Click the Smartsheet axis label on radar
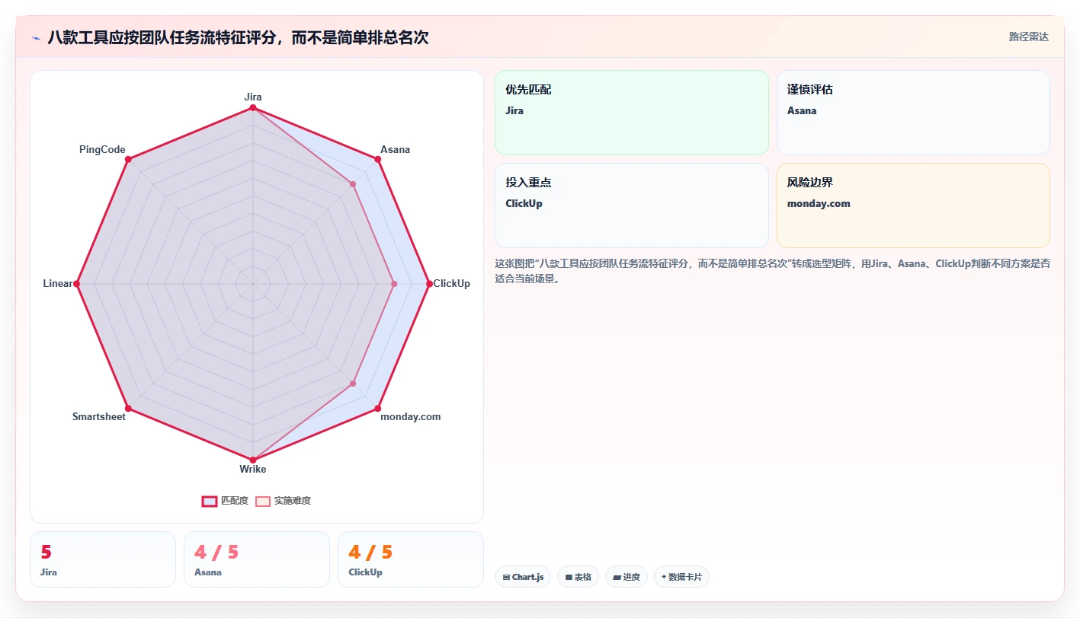1080x618 pixels. point(99,416)
